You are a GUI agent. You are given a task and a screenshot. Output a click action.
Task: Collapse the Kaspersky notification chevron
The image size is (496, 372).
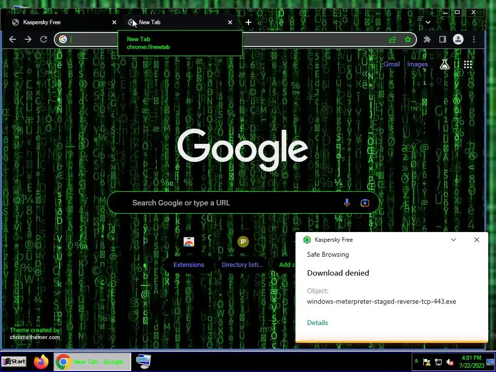453,240
